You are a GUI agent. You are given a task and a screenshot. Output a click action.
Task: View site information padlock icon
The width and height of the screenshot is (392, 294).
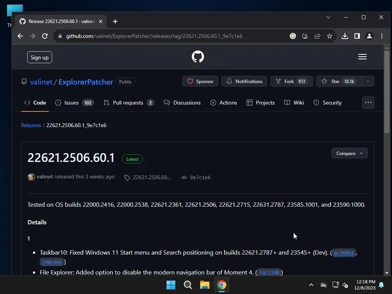[60, 36]
